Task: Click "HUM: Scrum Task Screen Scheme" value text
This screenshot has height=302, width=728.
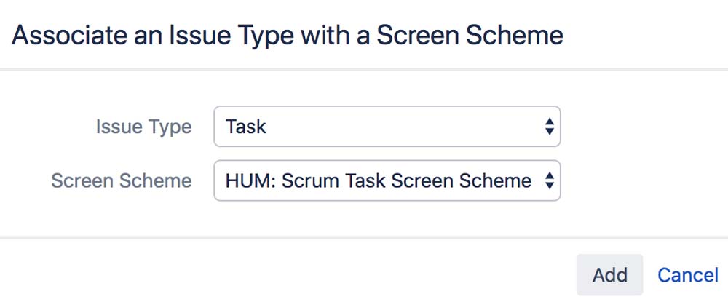Action: 379,180
